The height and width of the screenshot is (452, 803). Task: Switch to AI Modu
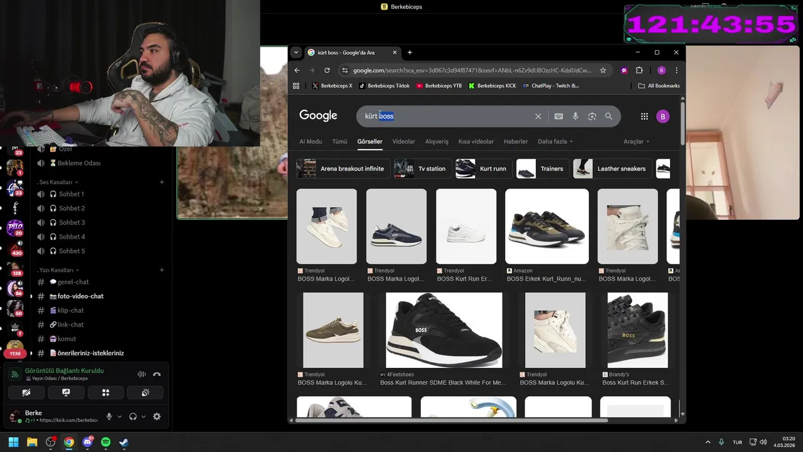[311, 141]
